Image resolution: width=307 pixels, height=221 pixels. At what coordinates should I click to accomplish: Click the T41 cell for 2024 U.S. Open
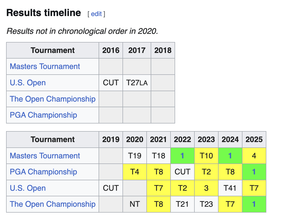click(230, 188)
